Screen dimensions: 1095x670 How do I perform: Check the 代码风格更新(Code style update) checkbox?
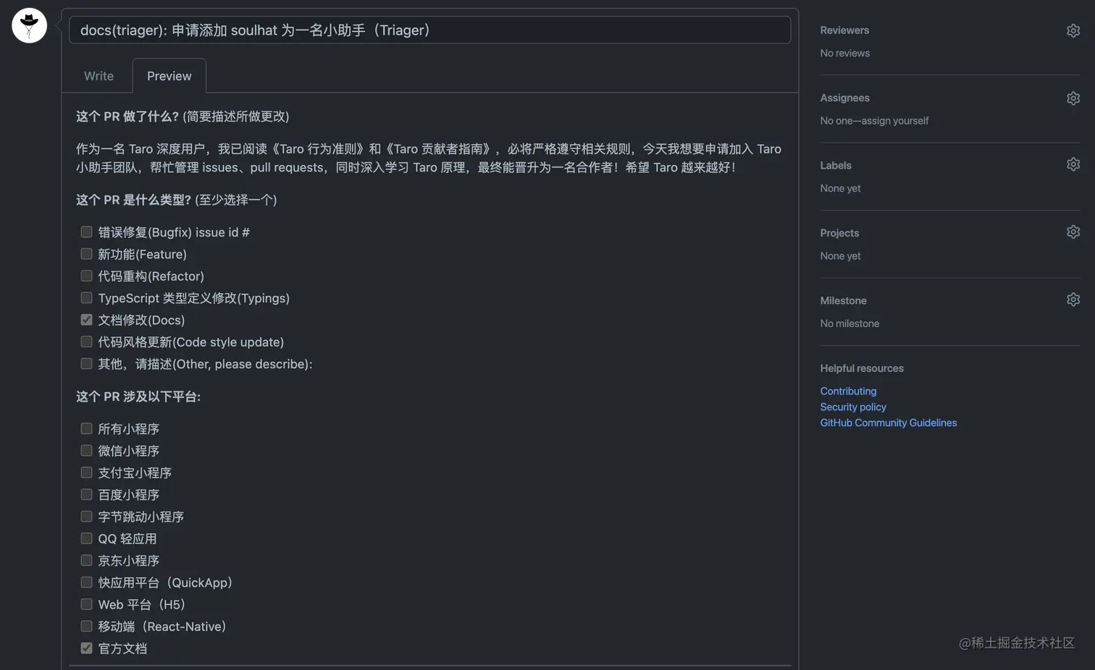tap(86, 342)
